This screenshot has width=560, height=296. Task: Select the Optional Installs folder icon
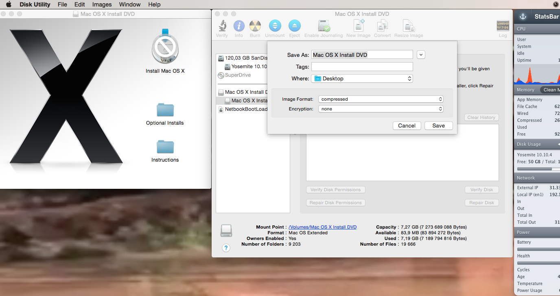tap(165, 110)
